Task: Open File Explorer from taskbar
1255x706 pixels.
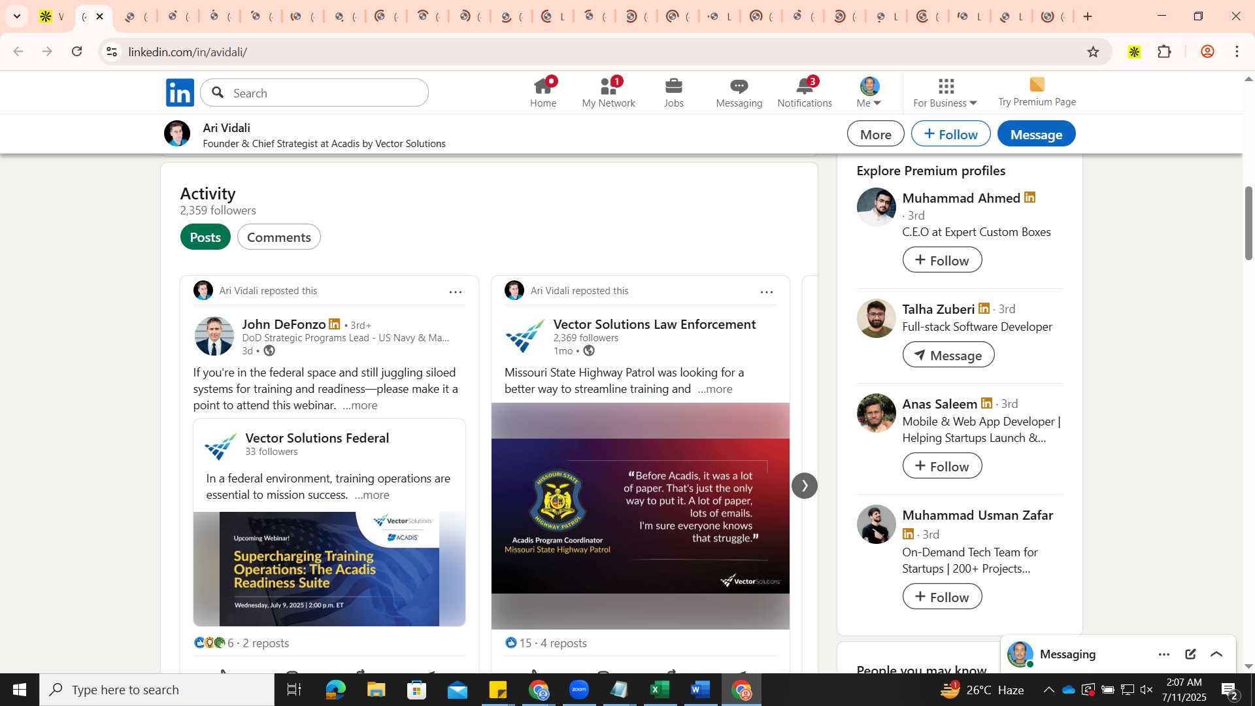Action: [x=376, y=690]
